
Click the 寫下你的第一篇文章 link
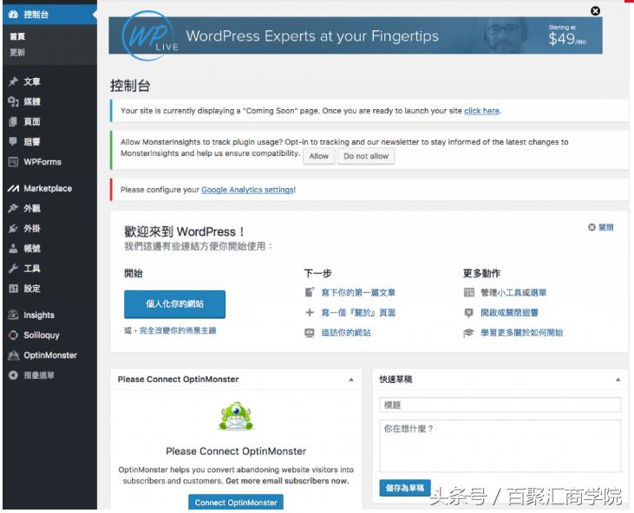click(x=358, y=292)
